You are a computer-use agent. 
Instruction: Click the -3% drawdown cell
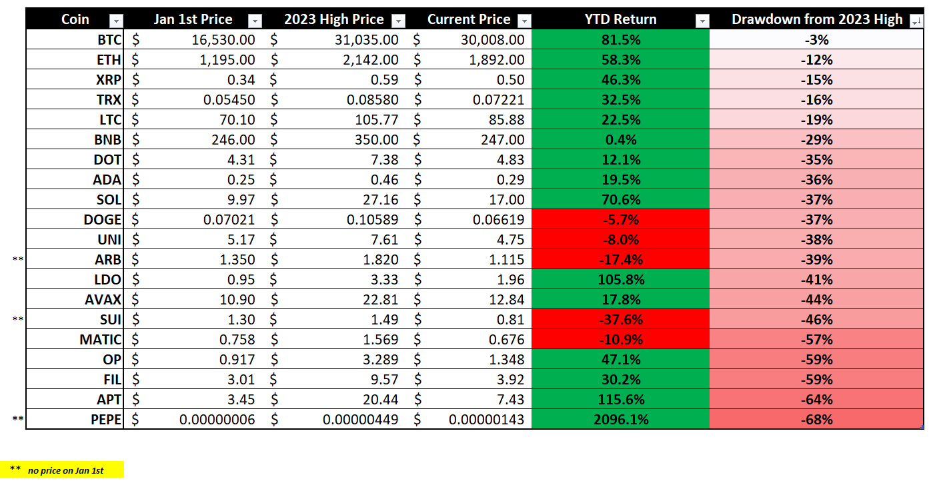817,40
